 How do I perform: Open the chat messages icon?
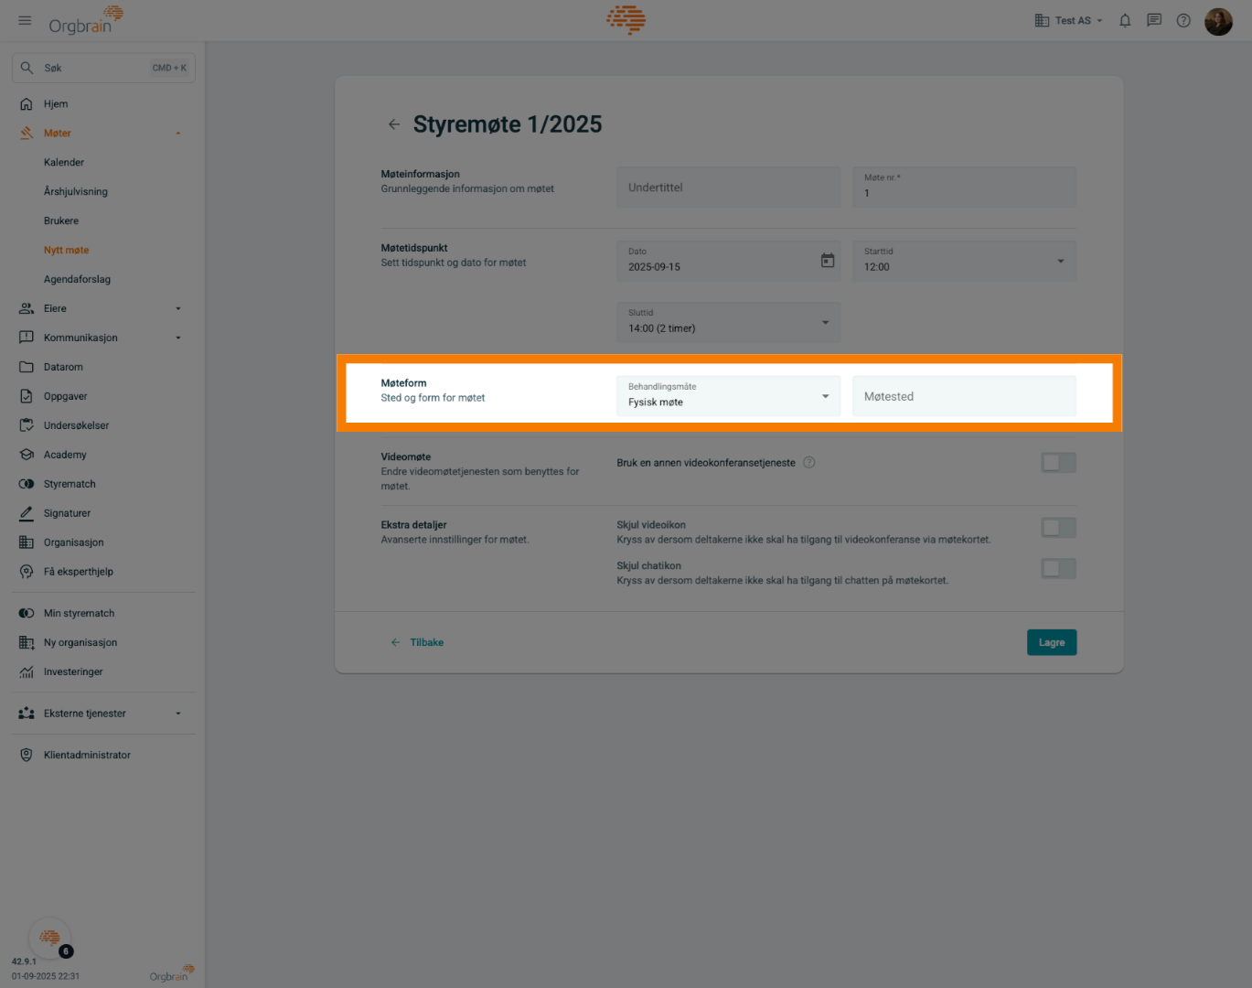pyautogui.click(x=1154, y=20)
